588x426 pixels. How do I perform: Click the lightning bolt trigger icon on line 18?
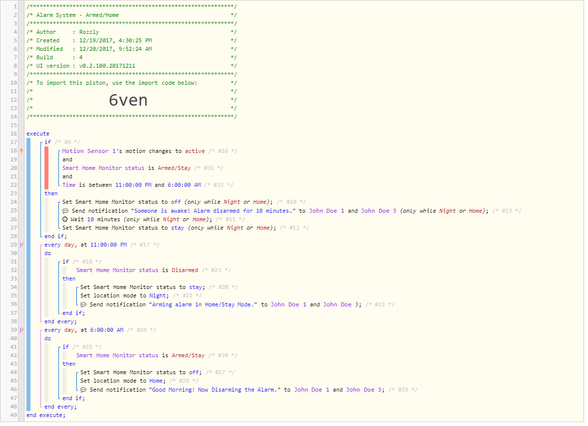click(21, 151)
